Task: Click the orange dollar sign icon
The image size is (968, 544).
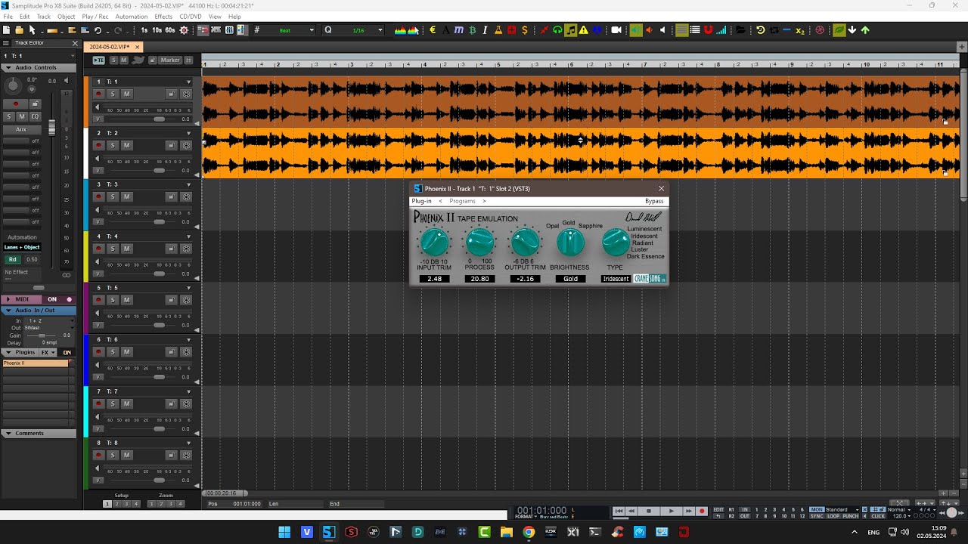Action: 525,30
